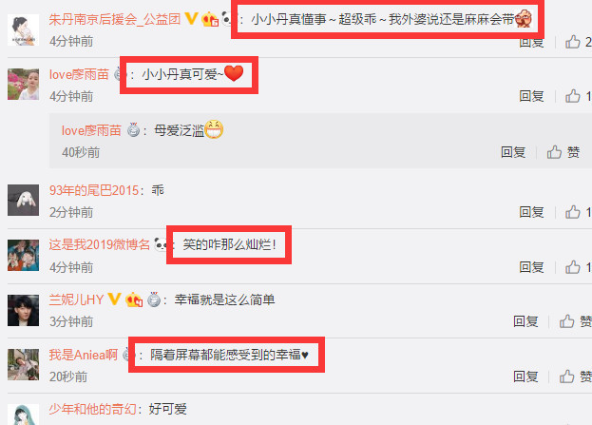
Task: Open 这是我2019微博名 profile link
Action: 99,244
